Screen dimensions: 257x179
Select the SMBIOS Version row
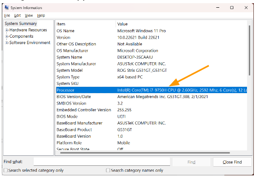click(x=151, y=103)
